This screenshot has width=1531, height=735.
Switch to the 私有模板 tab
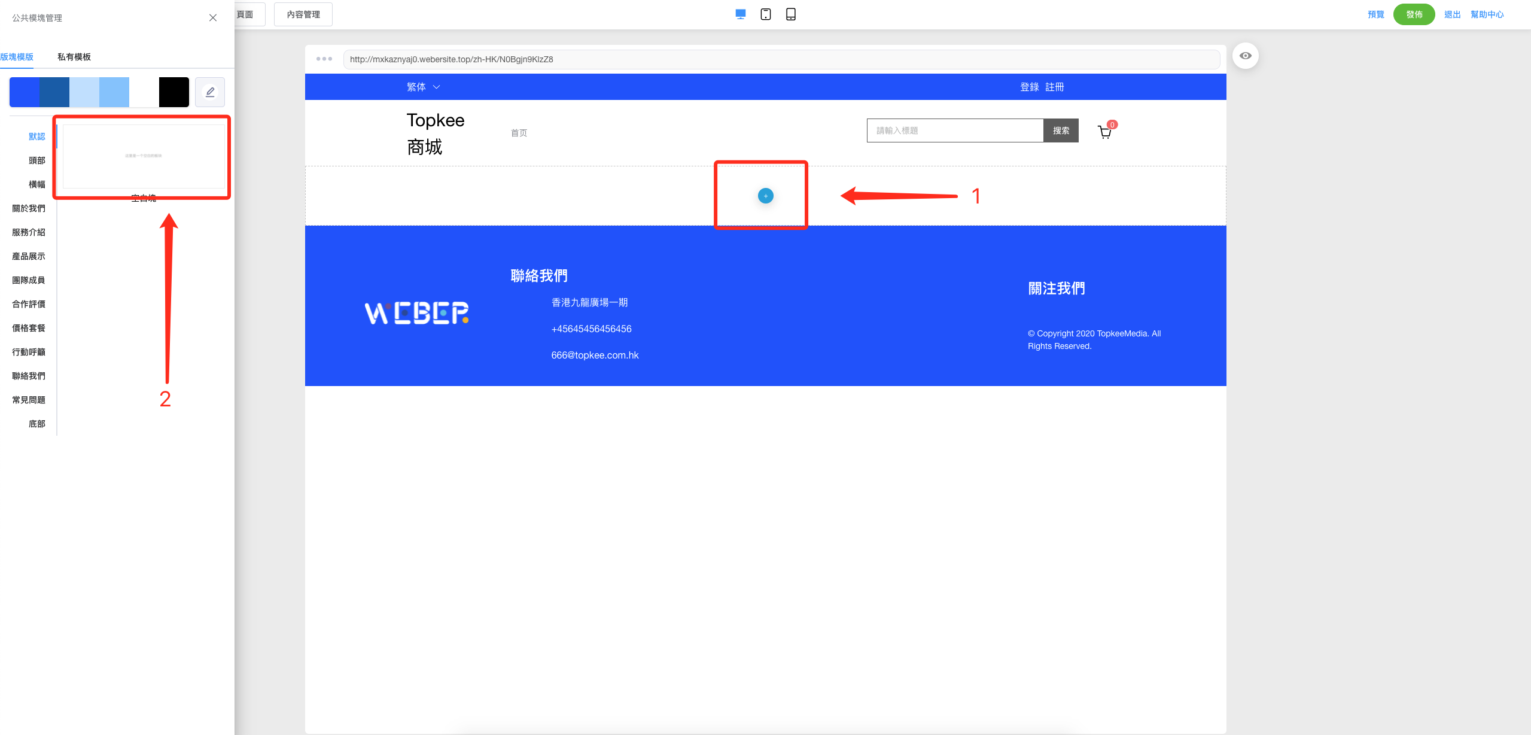(74, 57)
